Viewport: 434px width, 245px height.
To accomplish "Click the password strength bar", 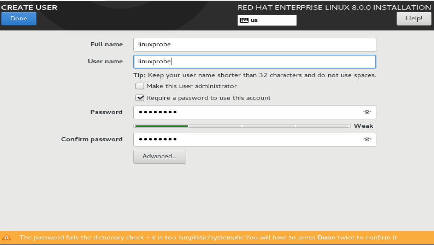I will 242,126.
